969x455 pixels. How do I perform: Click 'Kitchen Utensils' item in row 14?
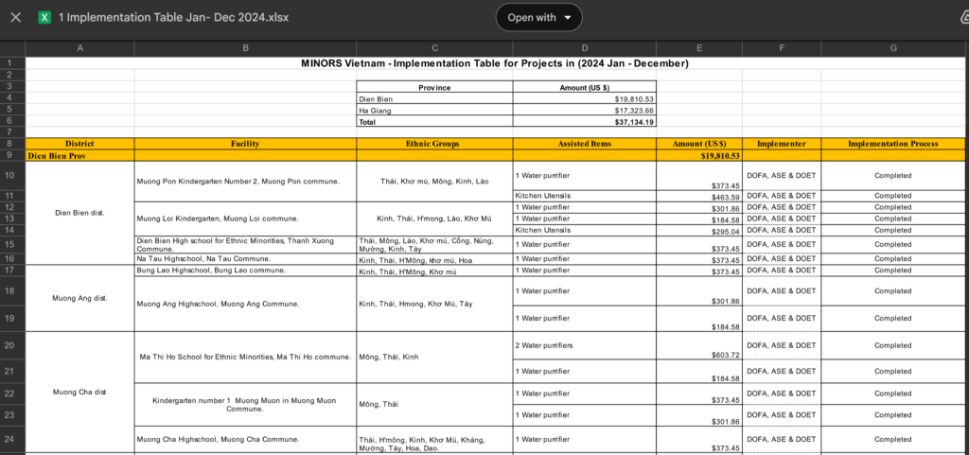point(585,230)
